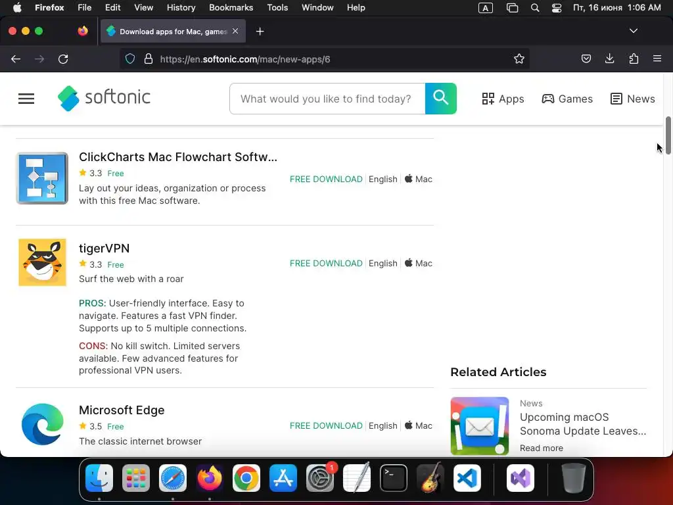Screen dimensions: 673x505
Task: Click the Softonic logo
Action: coord(104,99)
